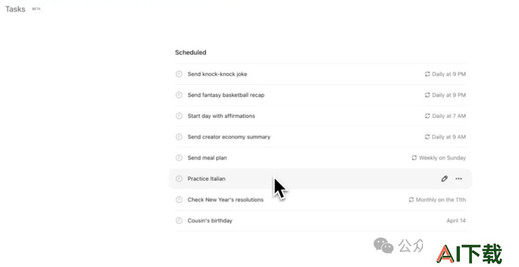Open the Send creator economy summary task
Screen dimensions: 519x267
click(321, 137)
